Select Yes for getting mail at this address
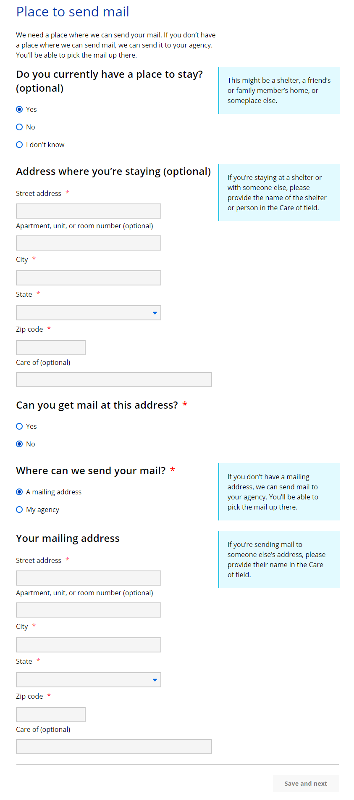 (x=19, y=426)
